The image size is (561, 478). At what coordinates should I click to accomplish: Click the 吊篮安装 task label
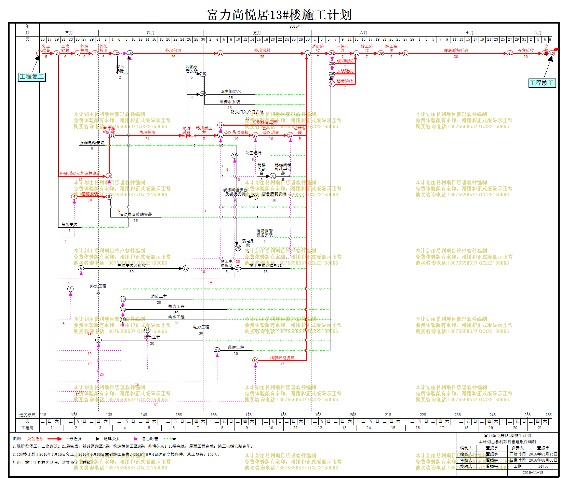69,225
